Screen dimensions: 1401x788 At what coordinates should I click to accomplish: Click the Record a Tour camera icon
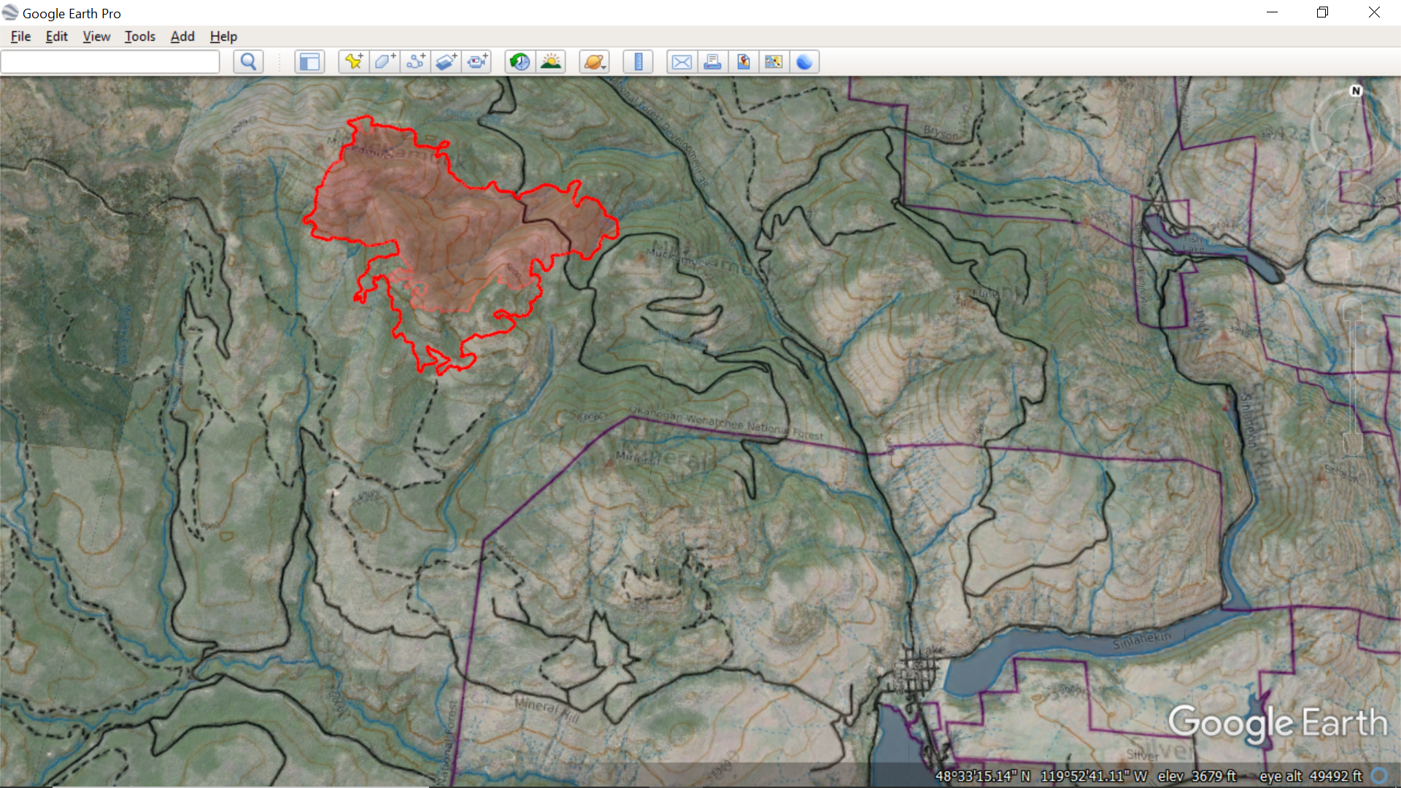coord(478,62)
